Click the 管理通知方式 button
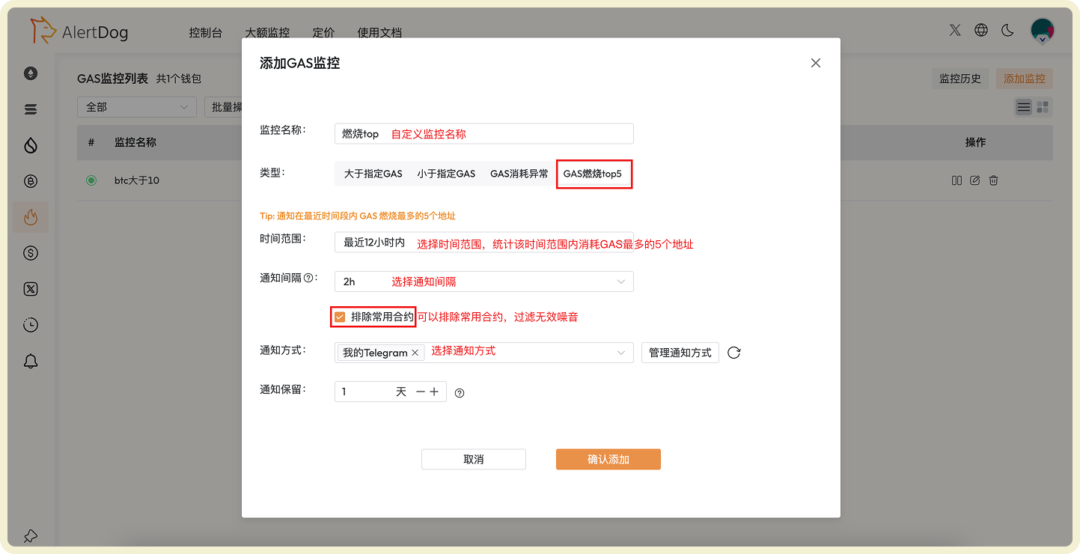Viewport: 1080px width, 554px height. pyautogui.click(x=680, y=353)
